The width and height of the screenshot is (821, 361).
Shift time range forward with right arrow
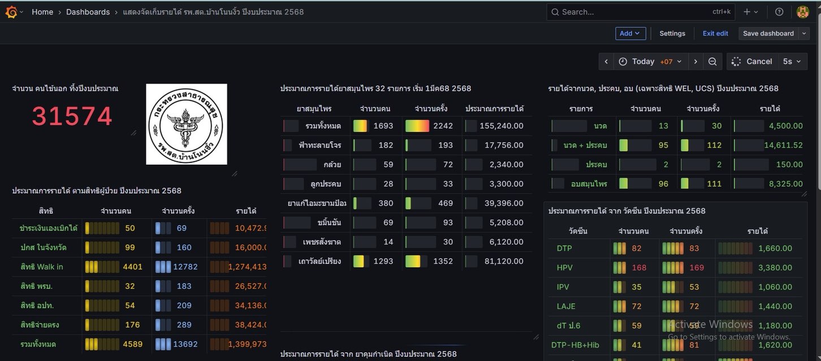pos(695,61)
